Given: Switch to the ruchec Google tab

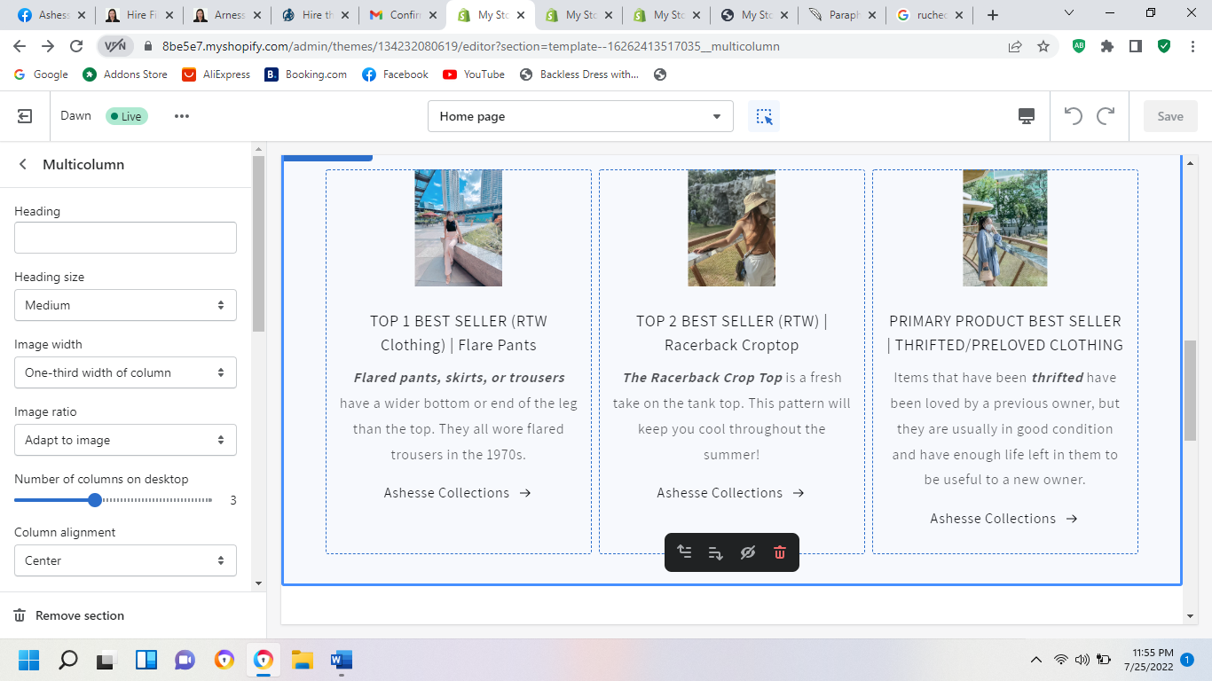Looking at the screenshot, I should [x=930, y=15].
